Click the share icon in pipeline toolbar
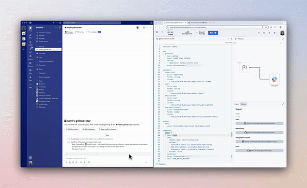Image resolution: width=307 pixels, height=188 pixels. point(270,33)
